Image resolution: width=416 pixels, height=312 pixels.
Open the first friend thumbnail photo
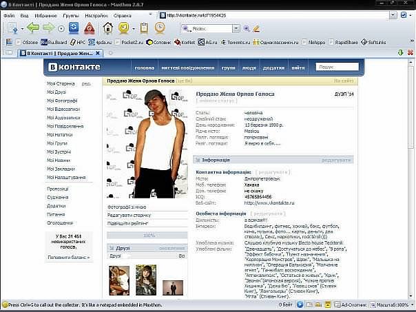tap(119, 280)
